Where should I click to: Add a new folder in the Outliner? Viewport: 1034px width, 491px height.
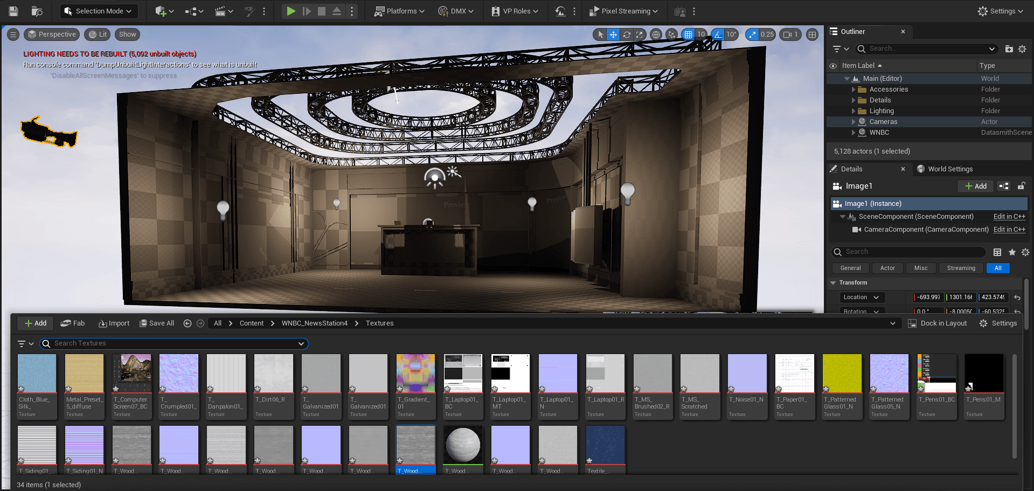[1009, 49]
